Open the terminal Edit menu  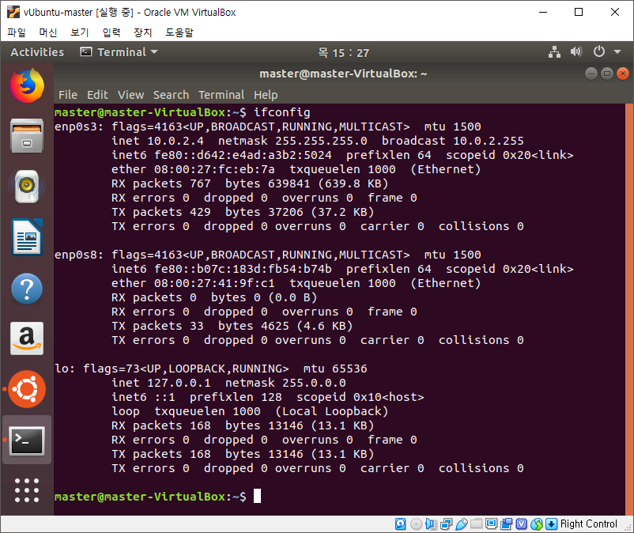click(97, 95)
